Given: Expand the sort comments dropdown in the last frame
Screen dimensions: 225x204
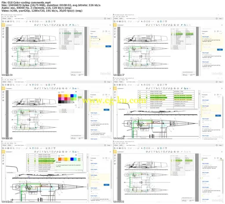Looking at the screenshot, I should pyautogui.click(x=215, y=158).
